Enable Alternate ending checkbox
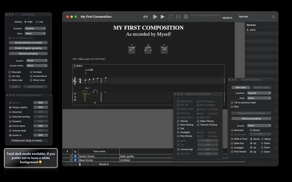 10,116
